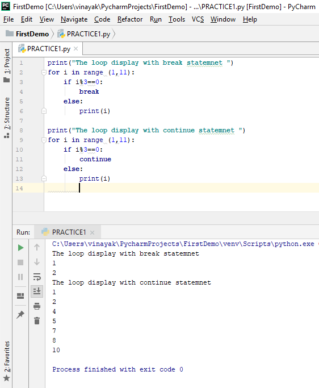This screenshot has height=388, width=319.
Task: Open the Project tool window
Action: click(7, 65)
